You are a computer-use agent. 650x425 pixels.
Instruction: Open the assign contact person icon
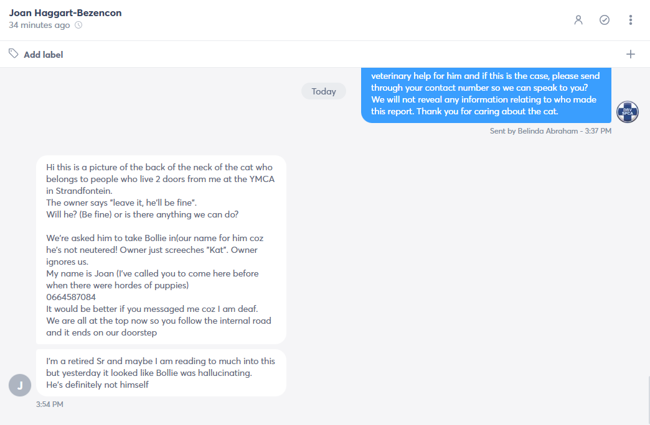(578, 20)
